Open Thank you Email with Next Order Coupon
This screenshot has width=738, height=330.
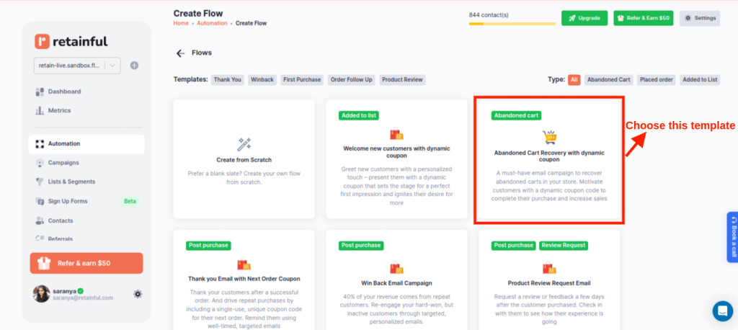(x=244, y=279)
